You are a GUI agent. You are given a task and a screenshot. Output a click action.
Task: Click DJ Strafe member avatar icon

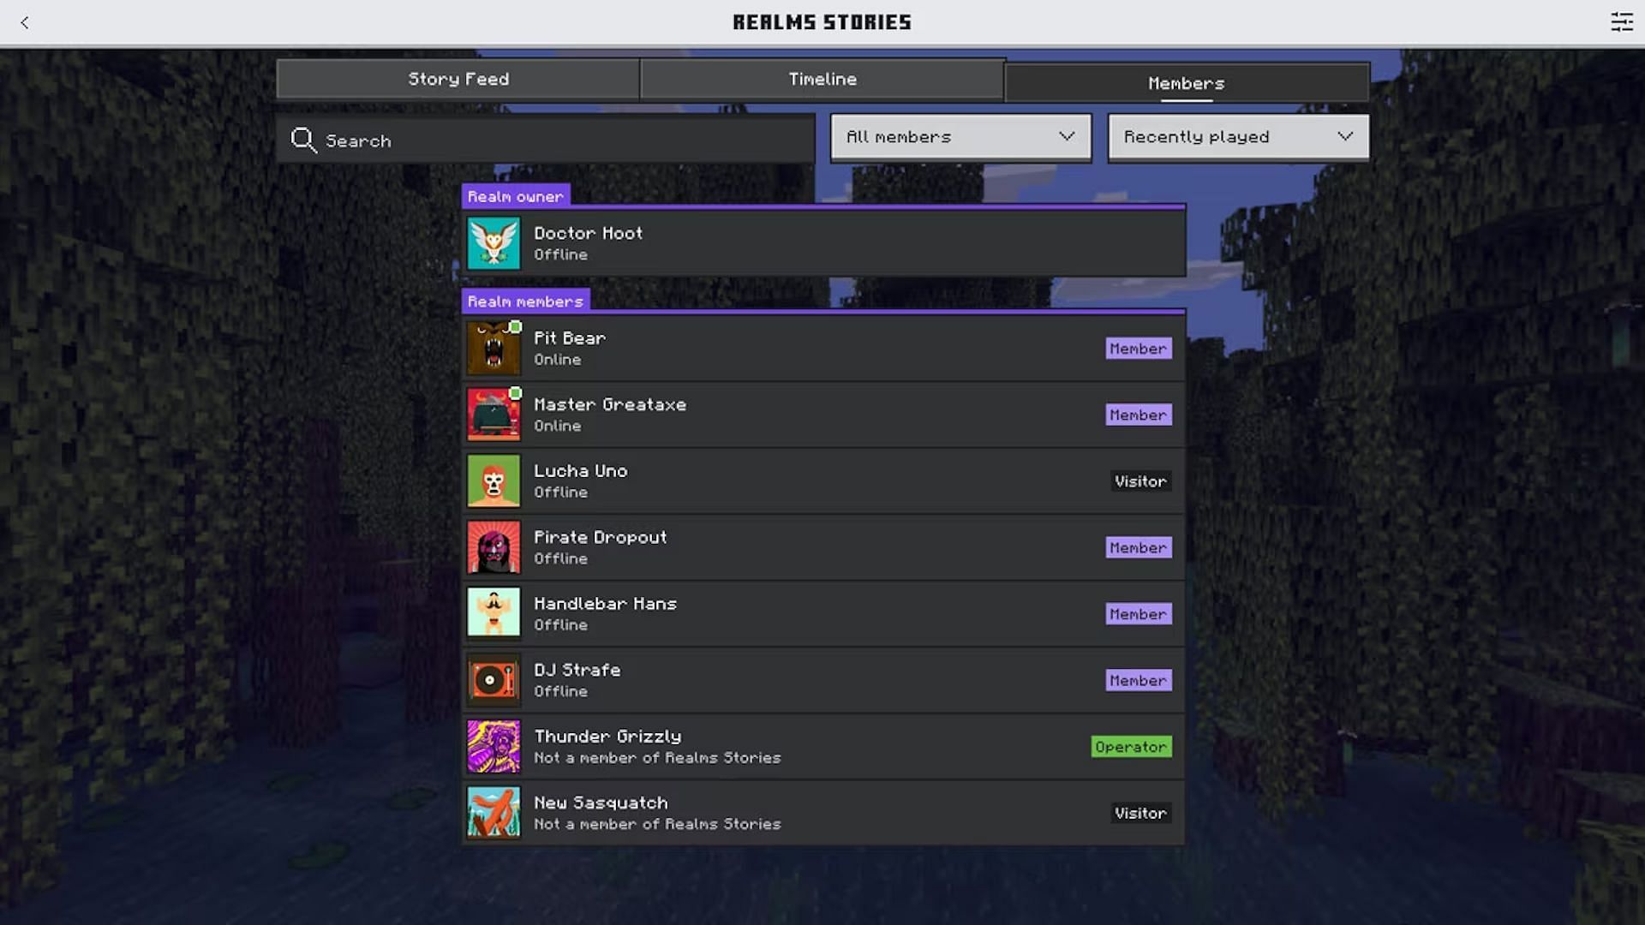tap(493, 679)
